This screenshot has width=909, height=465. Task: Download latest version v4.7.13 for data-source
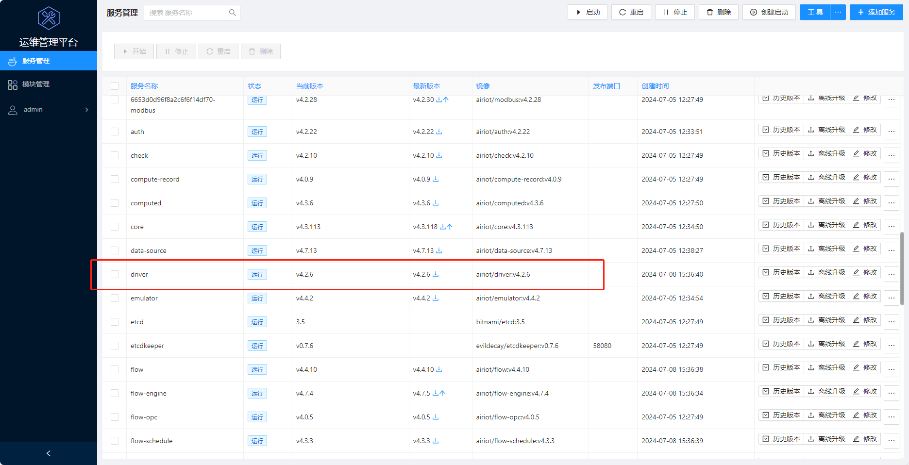tap(439, 250)
